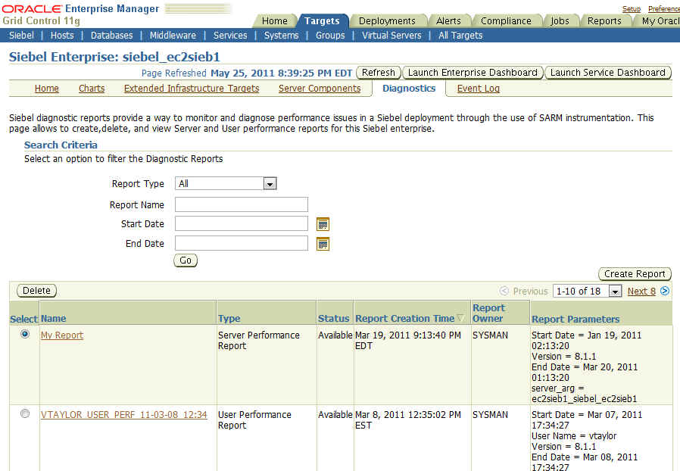Screen dimensions: 680x471
Task: Open the My Report link
Action: click(62, 335)
